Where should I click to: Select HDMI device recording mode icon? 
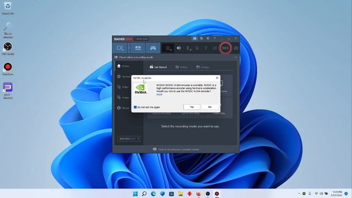(x=138, y=48)
